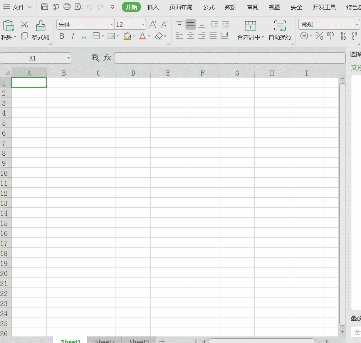Screen dimensions: 361x343
Task: Click distributed alignment icon
Action: (x=224, y=36)
